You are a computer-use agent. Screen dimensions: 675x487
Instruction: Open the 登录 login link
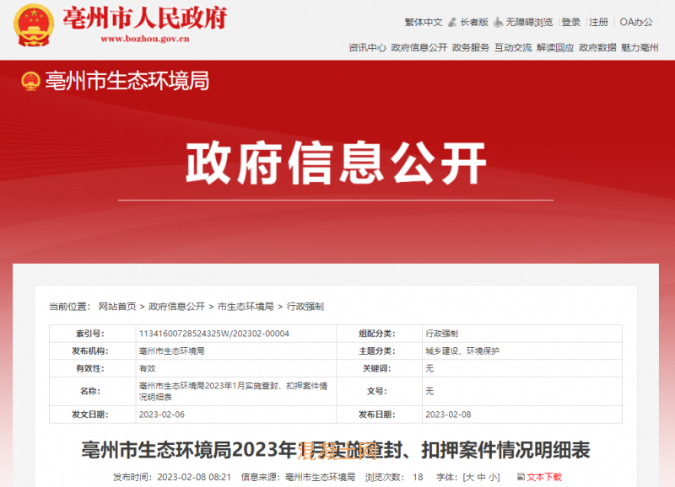pos(571,22)
